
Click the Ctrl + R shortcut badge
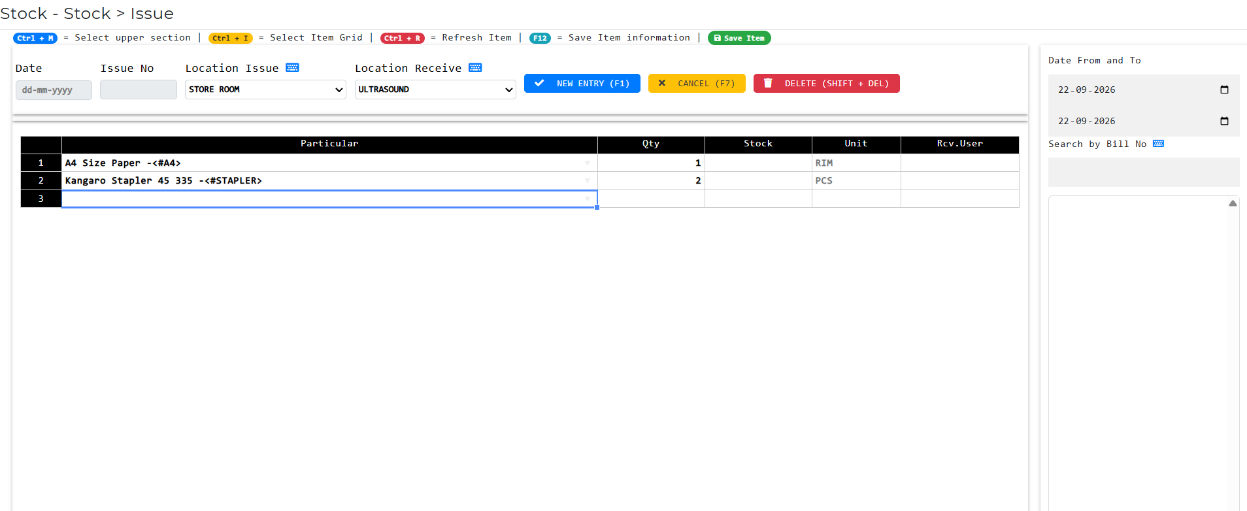[x=403, y=38]
